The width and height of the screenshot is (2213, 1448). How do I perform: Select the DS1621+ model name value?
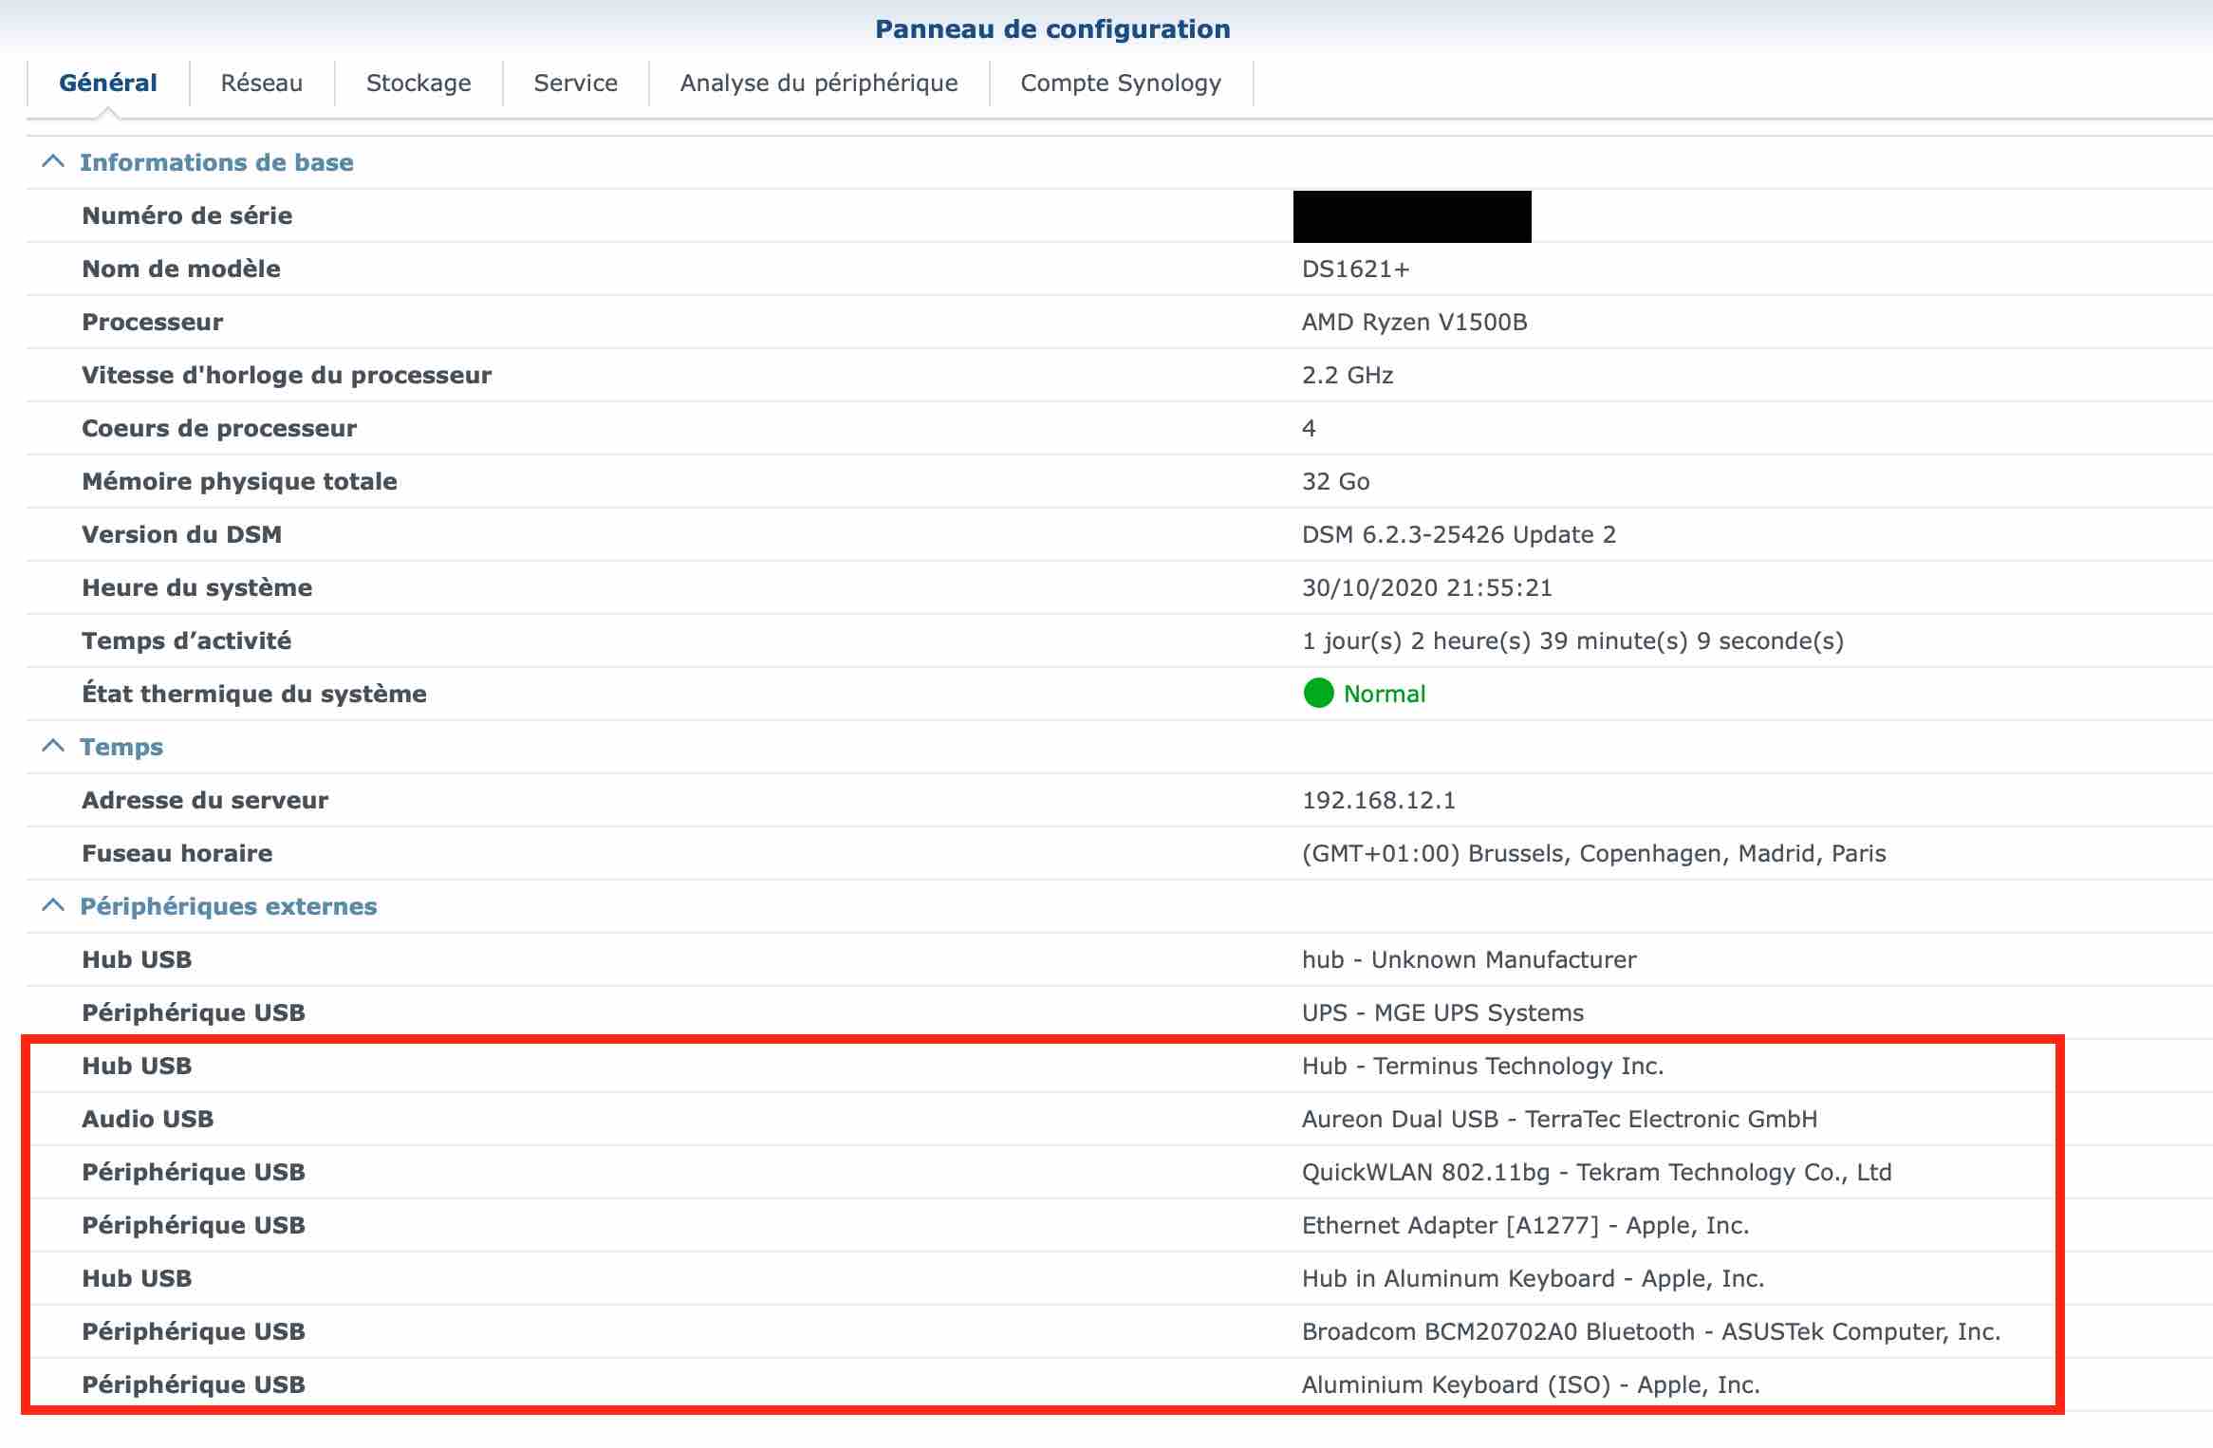[1355, 269]
